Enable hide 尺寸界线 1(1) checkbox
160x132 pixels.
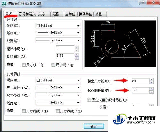click(x=24, y=111)
